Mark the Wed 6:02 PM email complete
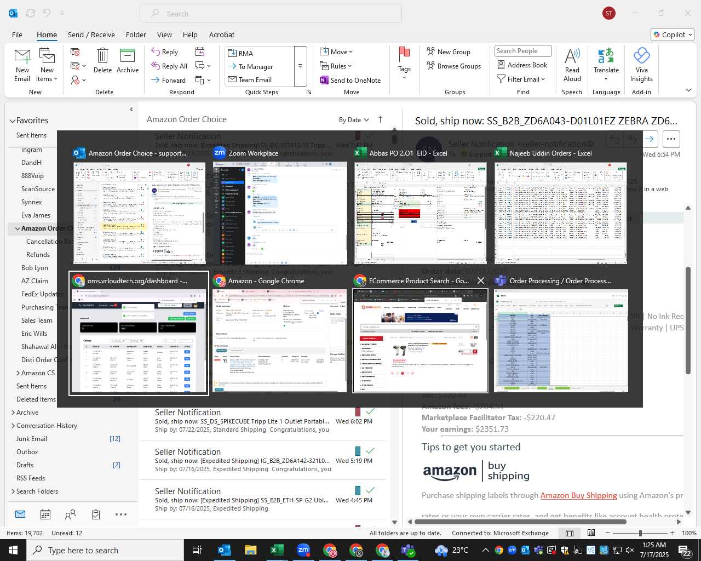 [370, 411]
